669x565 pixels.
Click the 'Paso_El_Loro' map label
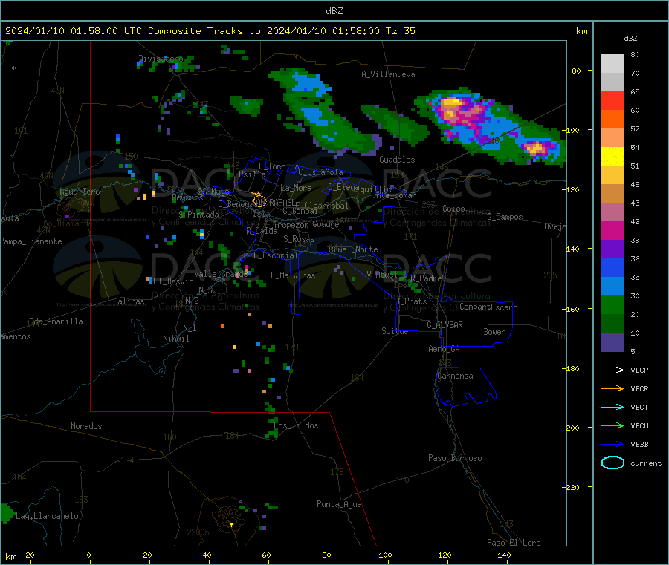pos(514,542)
